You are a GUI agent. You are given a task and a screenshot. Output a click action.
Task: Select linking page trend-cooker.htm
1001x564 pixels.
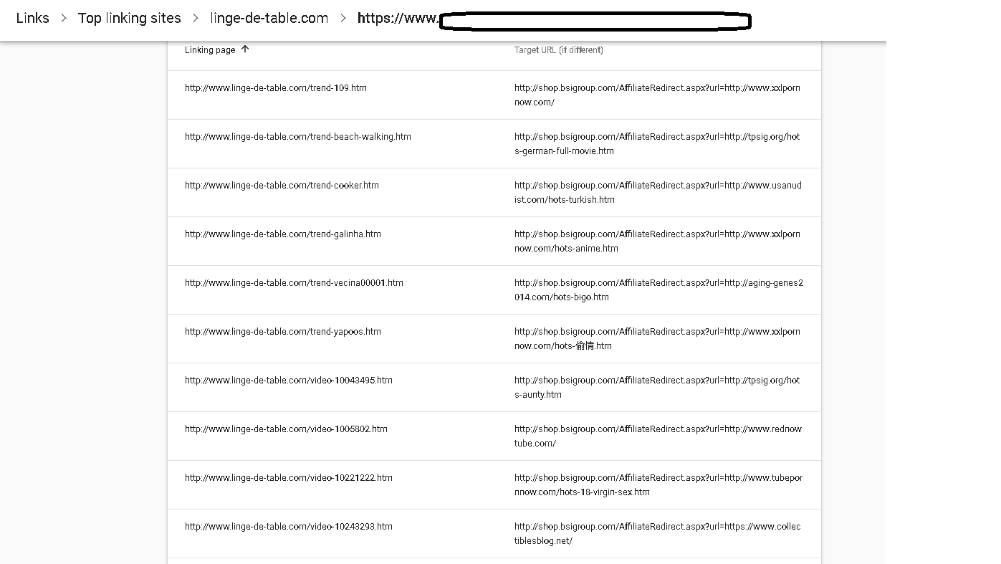(x=282, y=186)
